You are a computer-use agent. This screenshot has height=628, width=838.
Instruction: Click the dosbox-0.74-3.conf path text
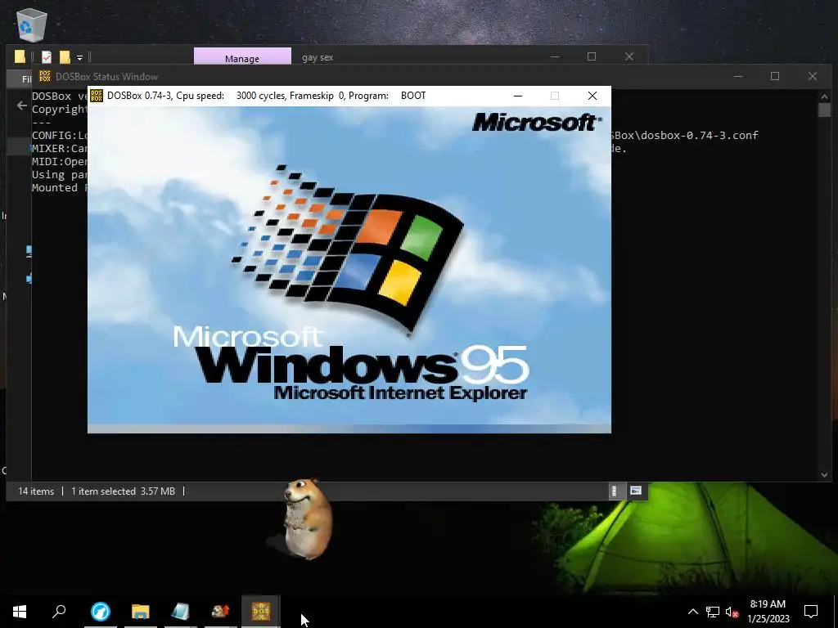click(x=699, y=135)
